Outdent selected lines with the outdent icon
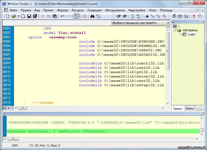This screenshot has width=207, height=150. [125, 16]
